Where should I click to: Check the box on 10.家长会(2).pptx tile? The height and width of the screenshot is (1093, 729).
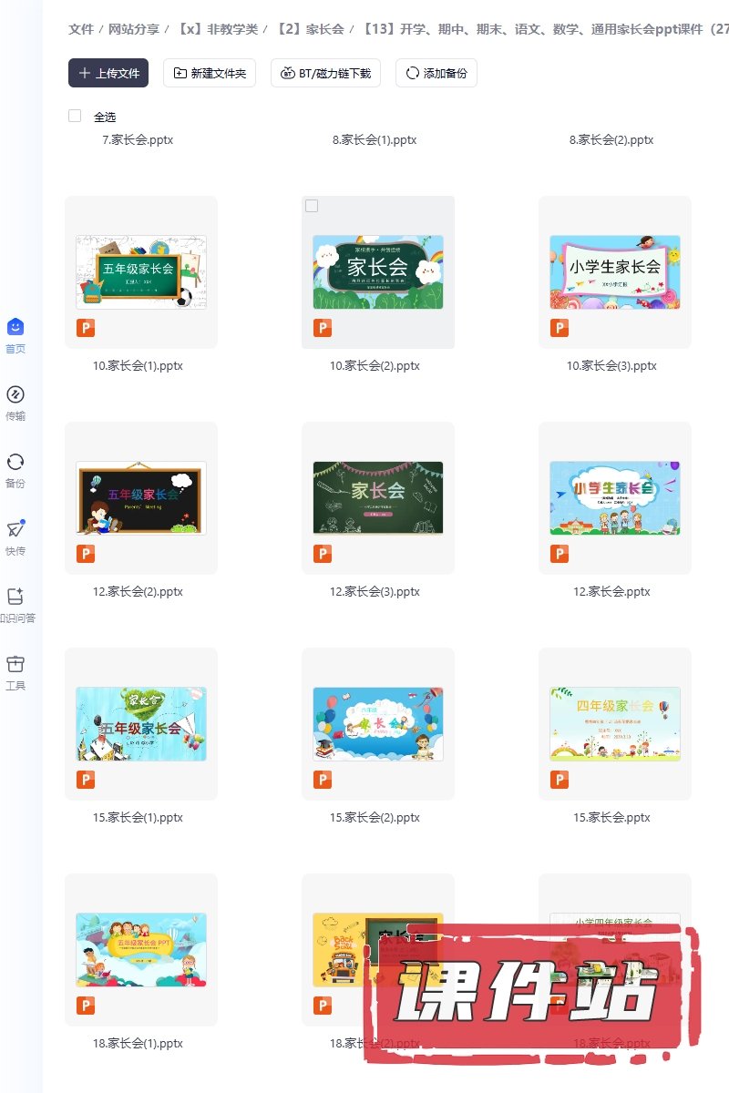312,207
